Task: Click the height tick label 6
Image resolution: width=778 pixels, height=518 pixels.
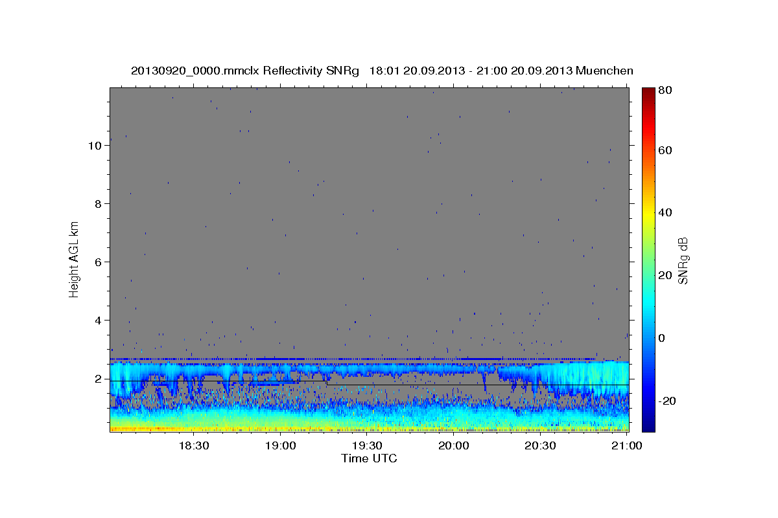Action: pos(99,262)
